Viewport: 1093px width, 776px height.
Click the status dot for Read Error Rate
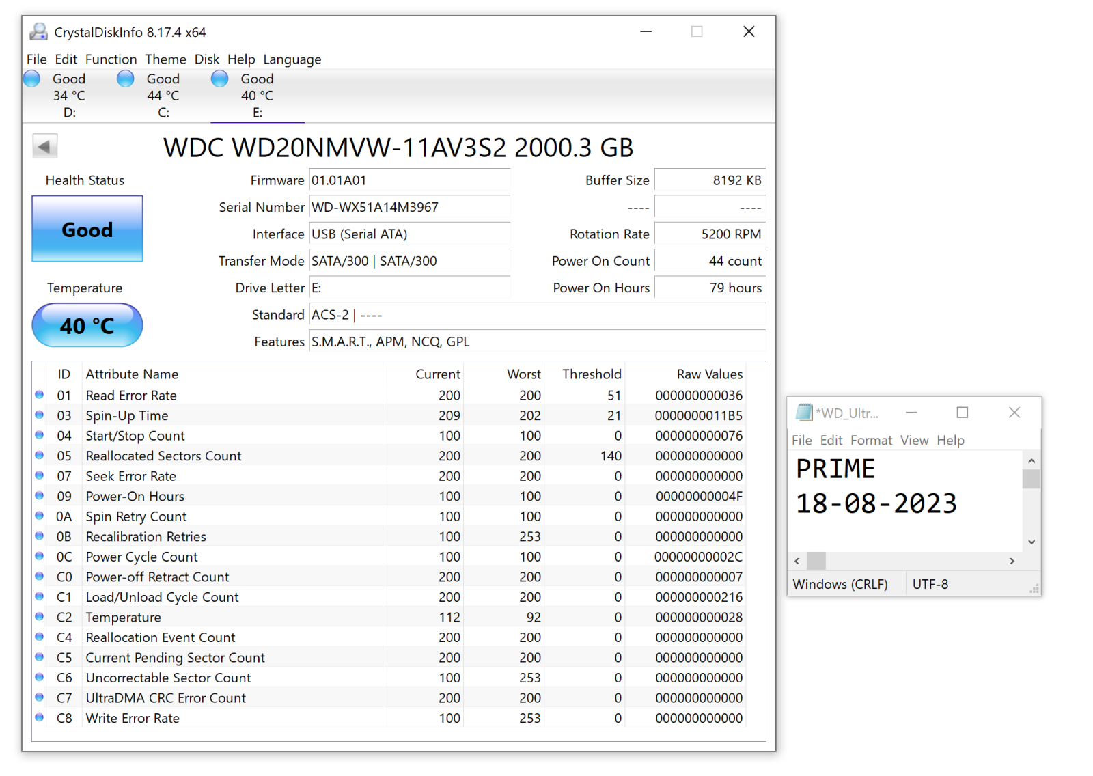[40, 395]
